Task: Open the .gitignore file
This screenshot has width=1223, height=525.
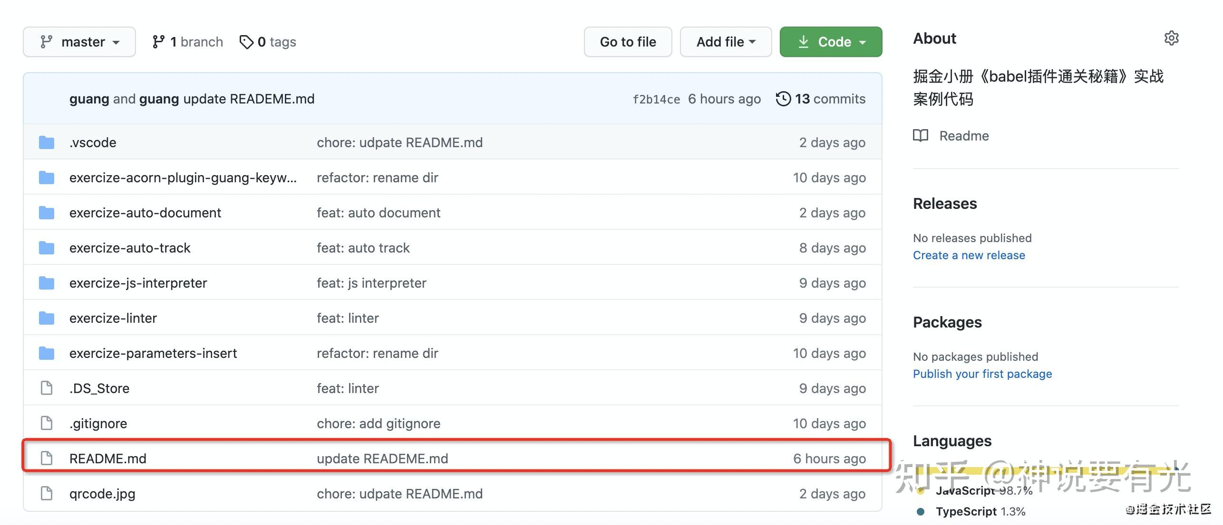Action: [98, 423]
